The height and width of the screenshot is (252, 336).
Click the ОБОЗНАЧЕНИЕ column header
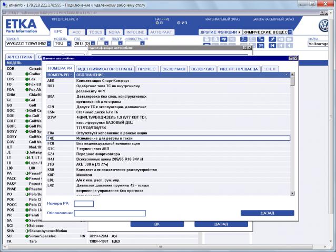182,75
